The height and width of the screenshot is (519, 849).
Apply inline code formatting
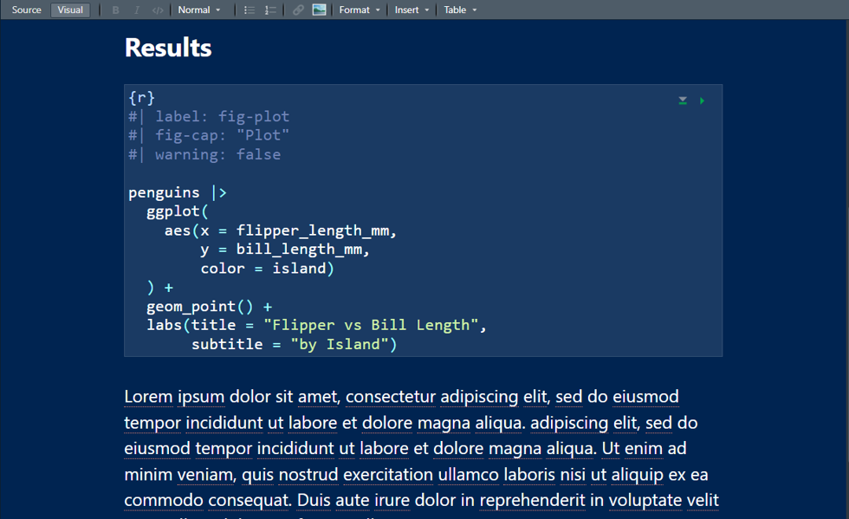[158, 10]
